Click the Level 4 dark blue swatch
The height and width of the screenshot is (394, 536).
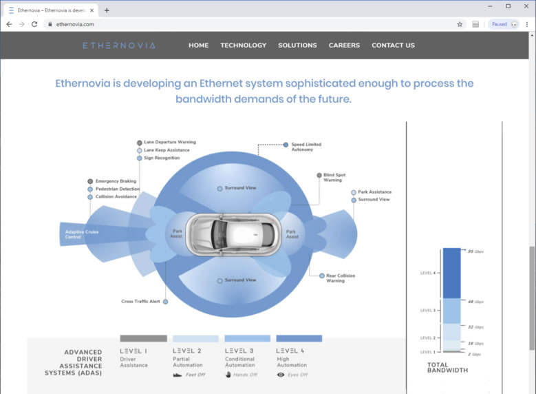coord(299,339)
